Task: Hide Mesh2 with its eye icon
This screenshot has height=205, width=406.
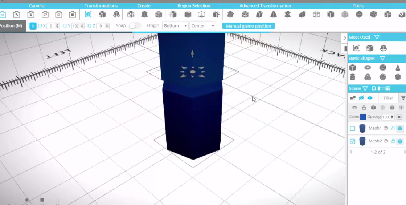Action: (386, 141)
